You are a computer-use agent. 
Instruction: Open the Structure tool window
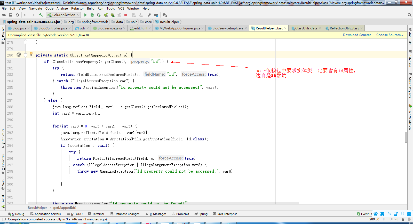(3, 138)
